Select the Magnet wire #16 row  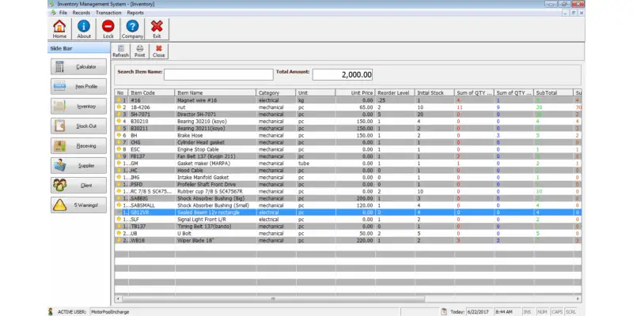pyautogui.click(x=348, y=100)
